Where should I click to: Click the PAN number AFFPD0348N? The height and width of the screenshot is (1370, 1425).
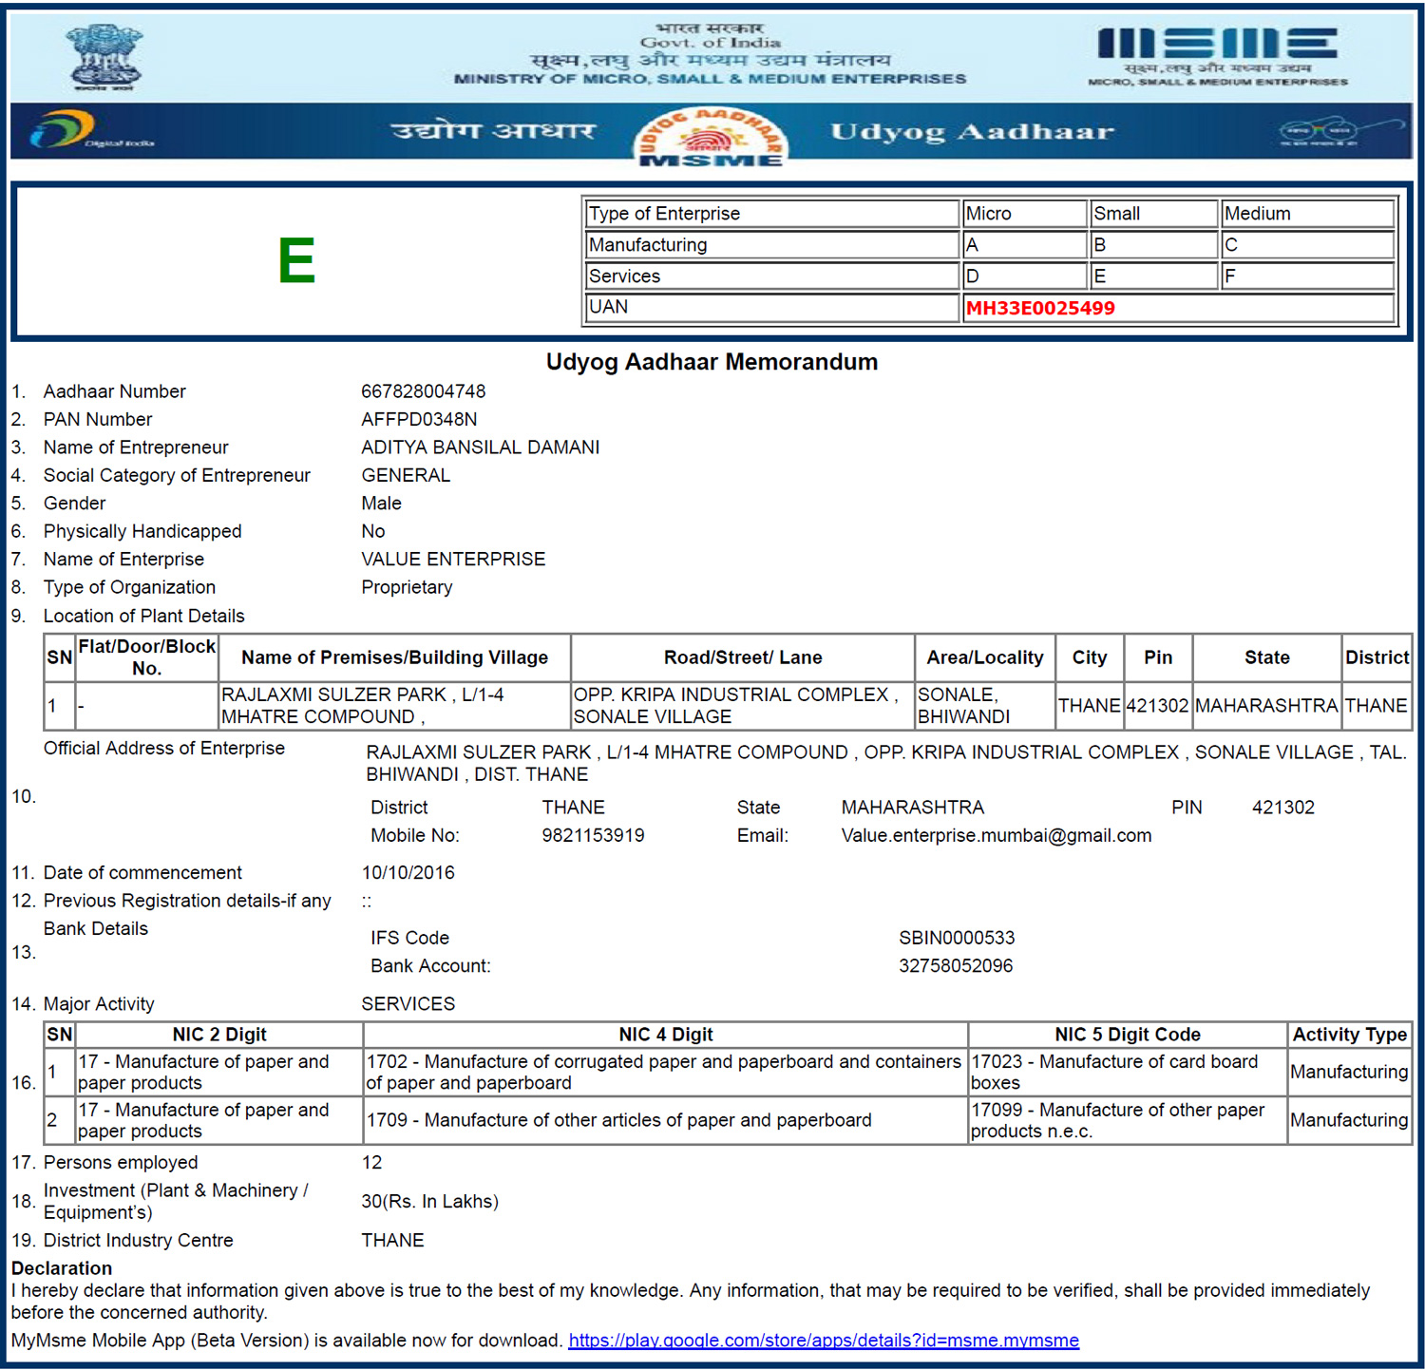pyautogui.click(x=419, y=419)
